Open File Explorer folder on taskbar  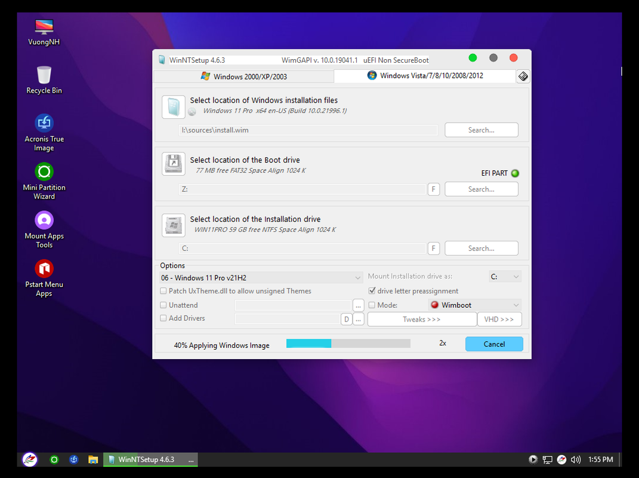(x=93, y=459)
